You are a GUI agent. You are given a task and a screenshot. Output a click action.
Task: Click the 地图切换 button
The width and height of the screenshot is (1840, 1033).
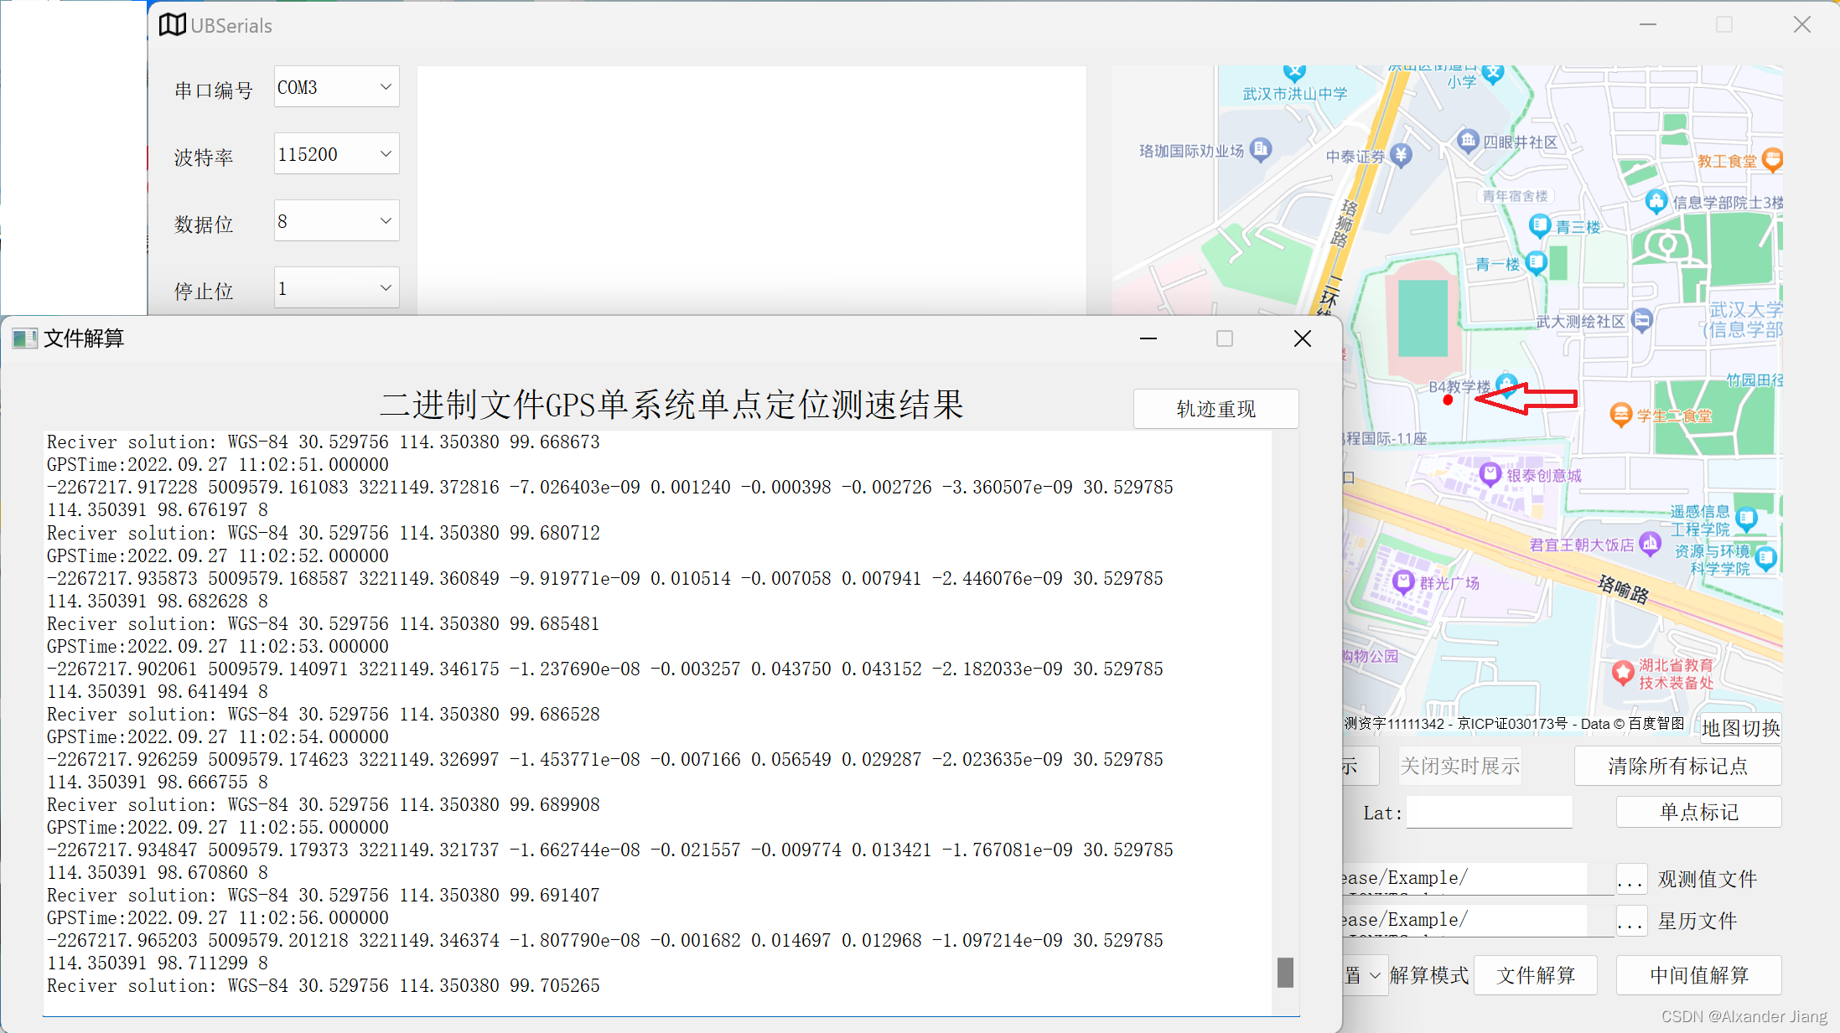[1740, 728]
